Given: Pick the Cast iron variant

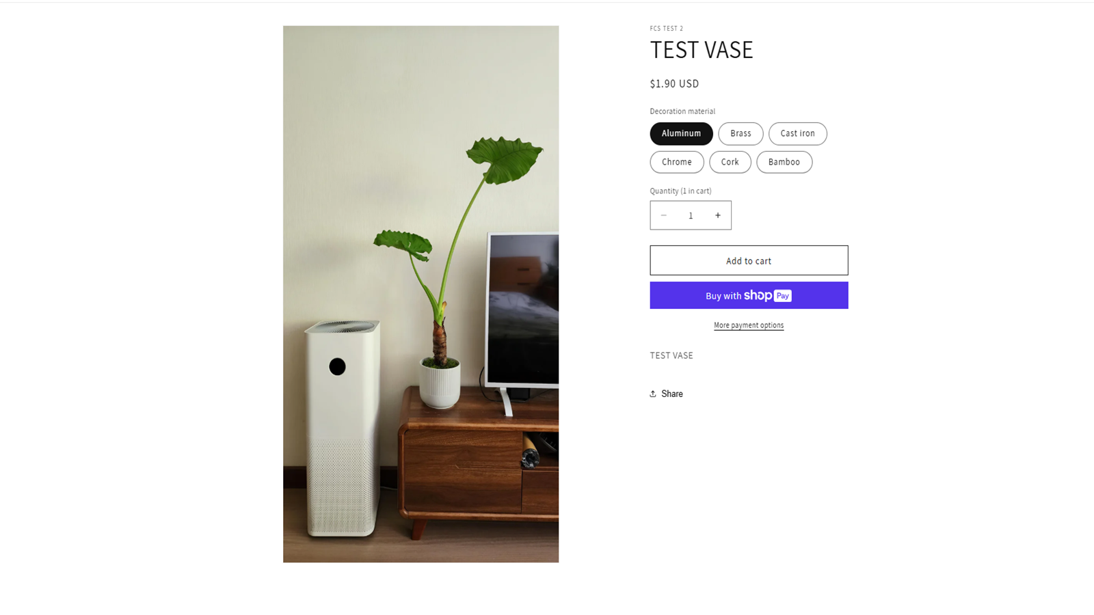Looking at the screenshot, I should (797, 133).
